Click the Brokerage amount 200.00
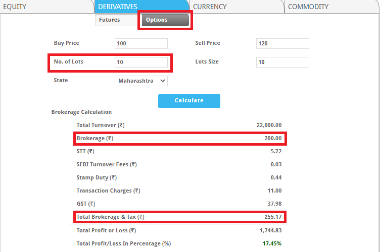This screenshot has width=380, height=252. 272,138
